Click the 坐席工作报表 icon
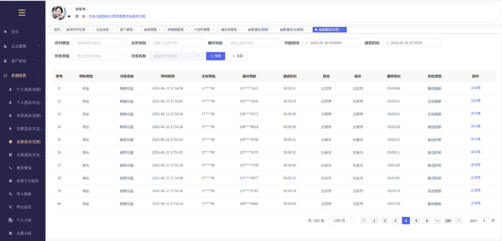 click(x=11, y=181)
